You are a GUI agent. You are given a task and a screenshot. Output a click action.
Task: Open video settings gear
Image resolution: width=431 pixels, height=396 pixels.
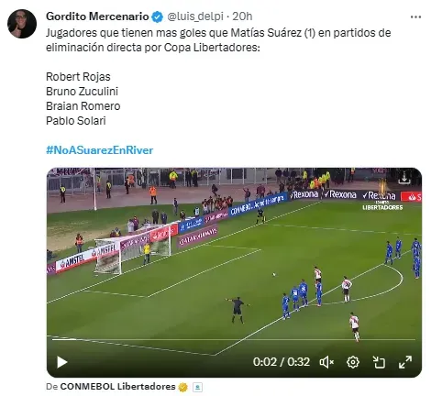353,362
